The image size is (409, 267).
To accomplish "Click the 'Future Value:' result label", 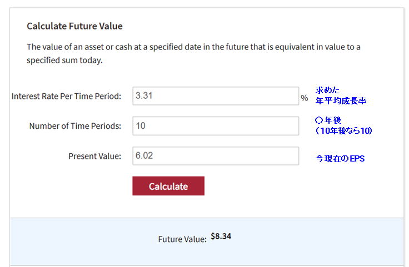I will tap(182, 239).
